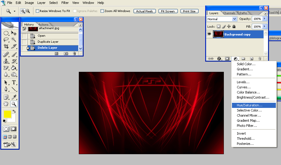
Task: Select the Eraser tool
Action: click(6, 68)
